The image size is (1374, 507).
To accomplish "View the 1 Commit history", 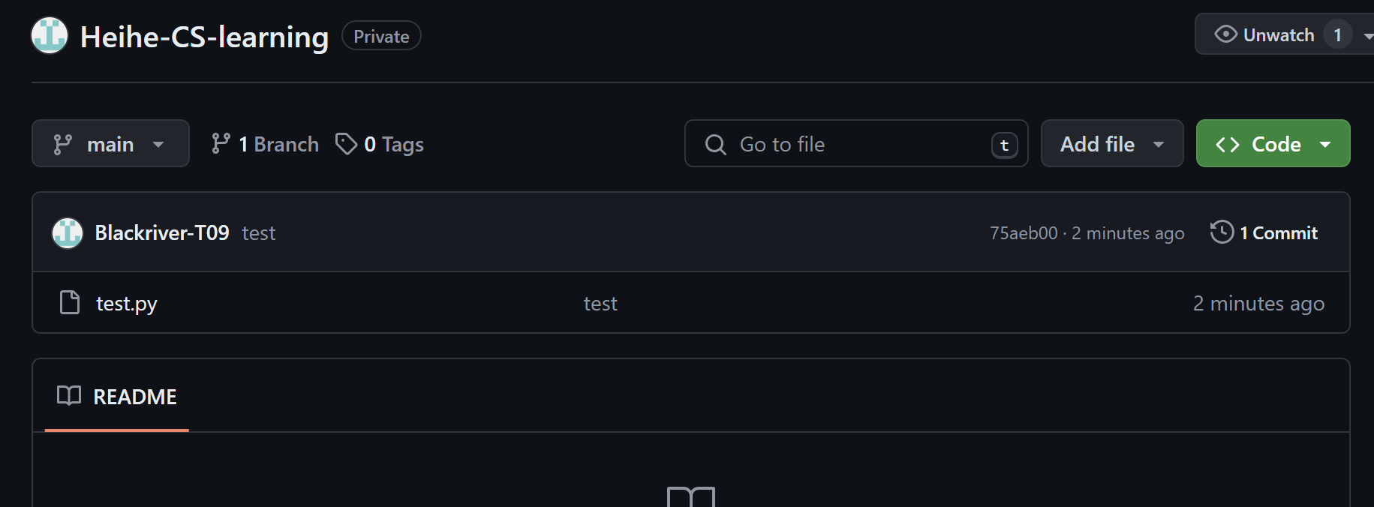I will click(x=1278, y=233).
